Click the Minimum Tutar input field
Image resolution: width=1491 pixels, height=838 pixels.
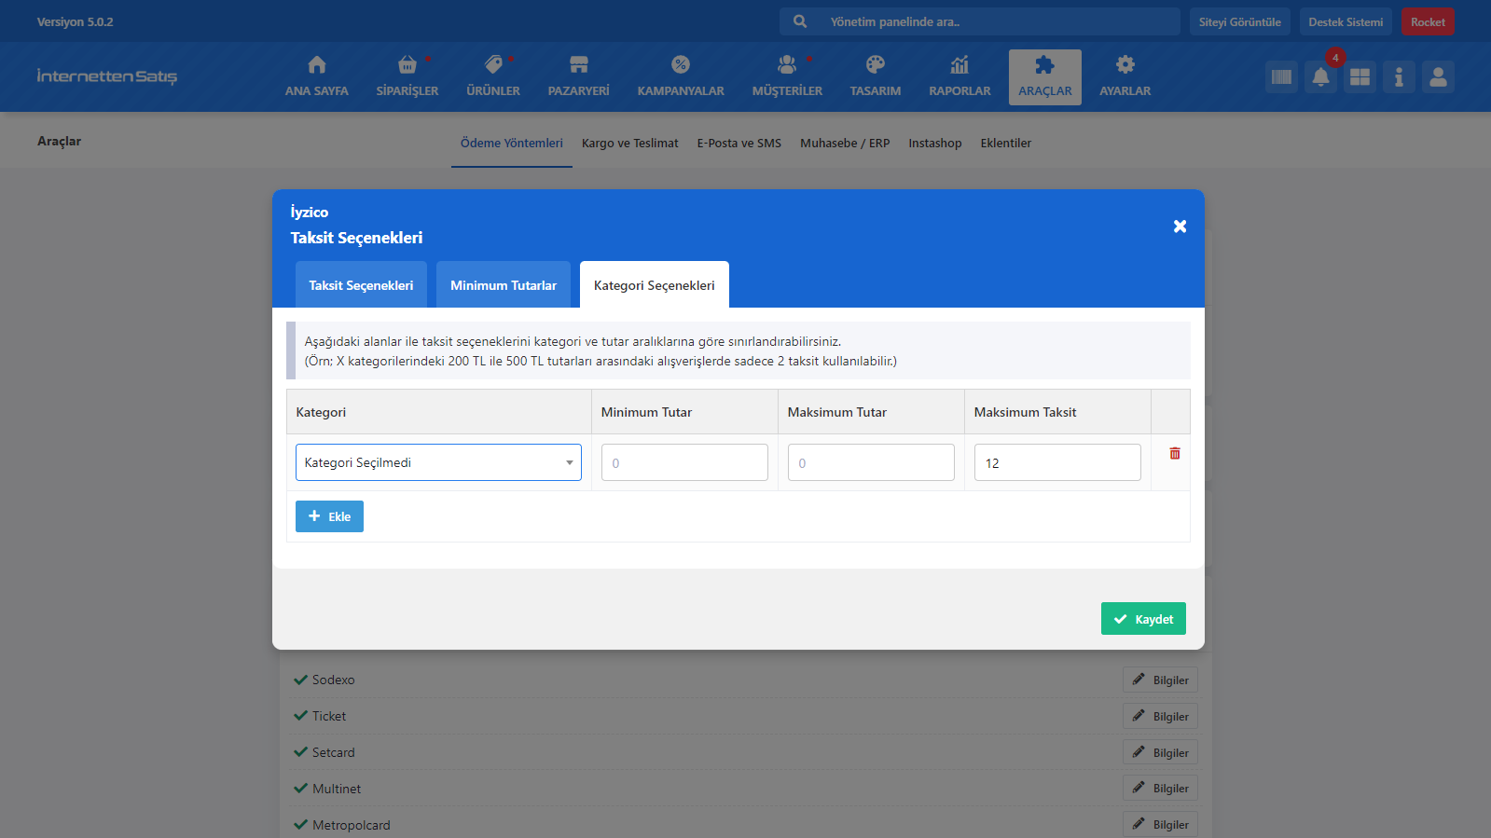click(684, 462)
